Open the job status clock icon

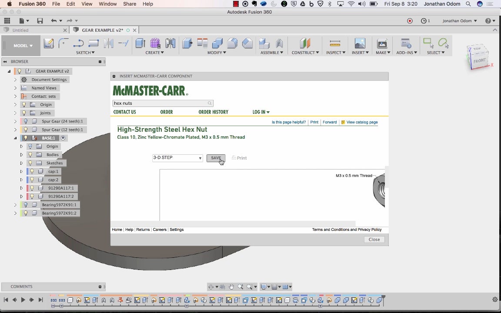[x=424, y=21]
